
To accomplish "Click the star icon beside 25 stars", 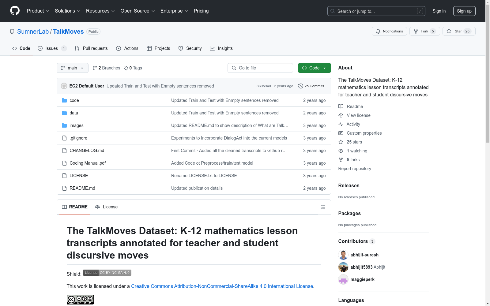I will pyautogui.click(x=341, y=142).
